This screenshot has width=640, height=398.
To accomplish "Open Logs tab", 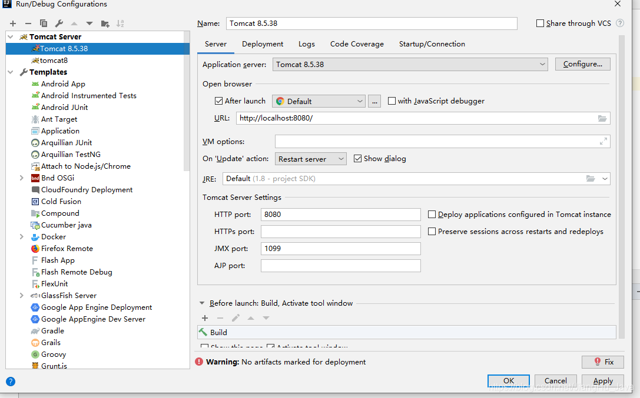I will pyautogui.click(x=307, y=44).
